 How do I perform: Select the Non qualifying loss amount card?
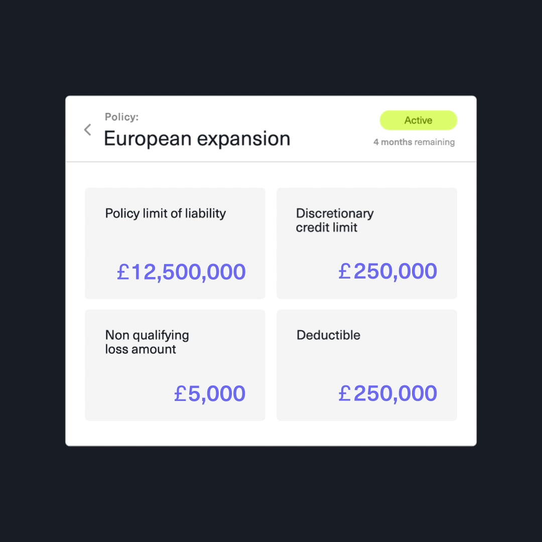pos(175,365)
